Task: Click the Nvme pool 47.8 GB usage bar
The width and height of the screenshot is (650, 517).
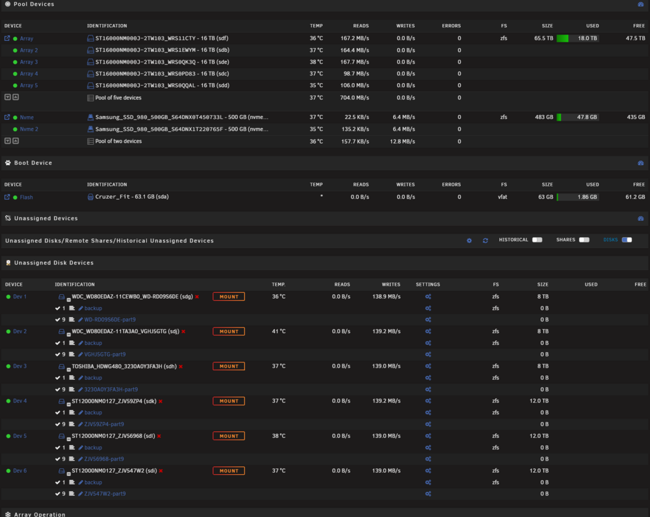Action: click(578, 118)
